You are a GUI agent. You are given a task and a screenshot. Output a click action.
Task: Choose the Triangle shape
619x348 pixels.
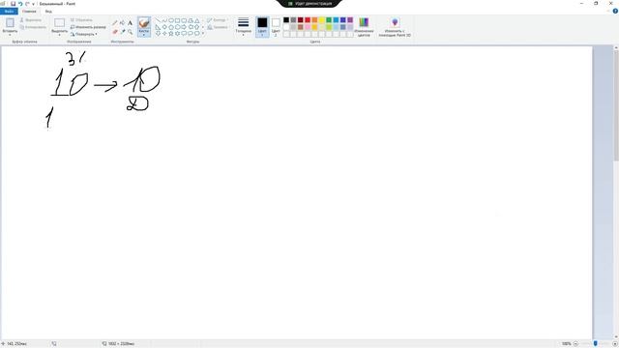coord(197,20)
